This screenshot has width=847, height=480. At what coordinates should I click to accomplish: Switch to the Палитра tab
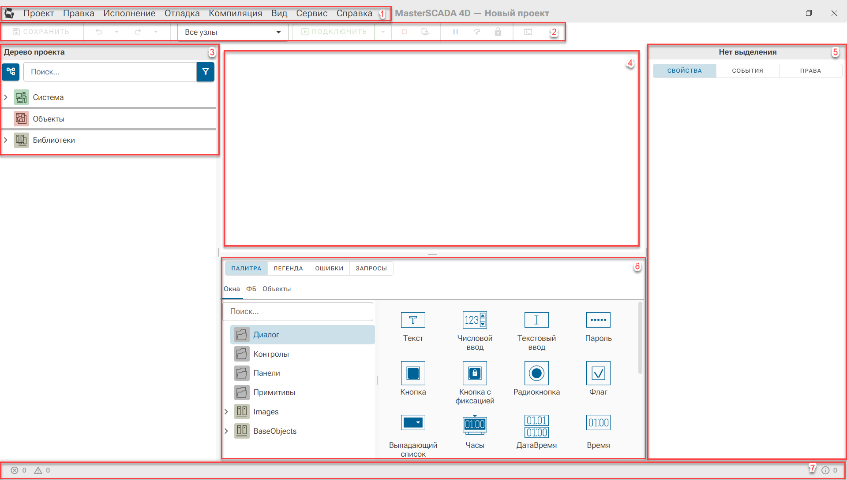[246, 269]
